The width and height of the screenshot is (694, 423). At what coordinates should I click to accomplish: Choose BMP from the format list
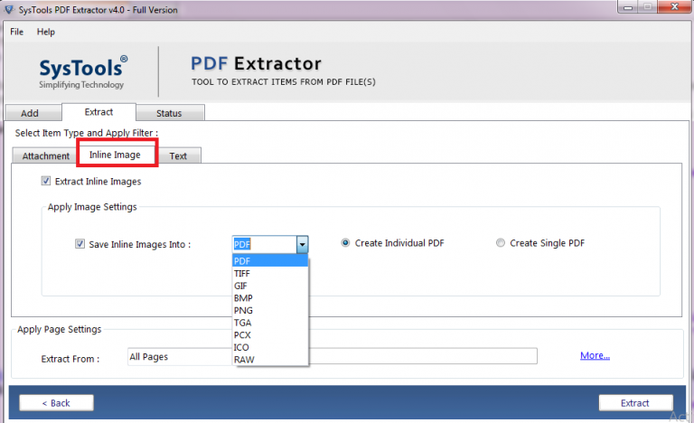269,298
